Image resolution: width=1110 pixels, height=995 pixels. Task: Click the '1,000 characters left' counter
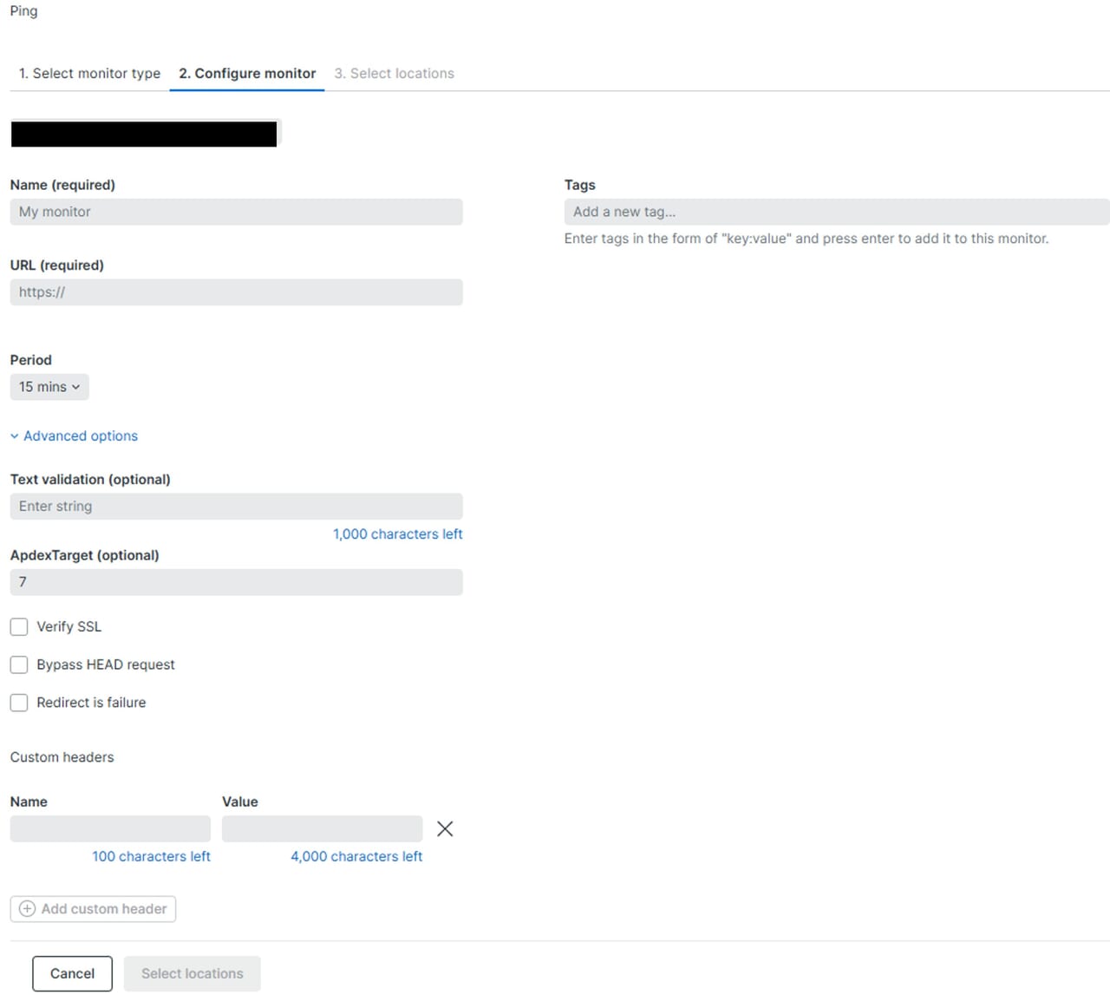[398, 534]
